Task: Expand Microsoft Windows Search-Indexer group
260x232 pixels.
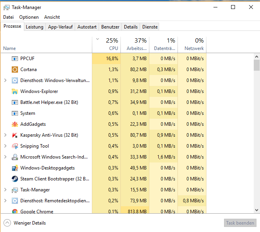Action: 5,157
